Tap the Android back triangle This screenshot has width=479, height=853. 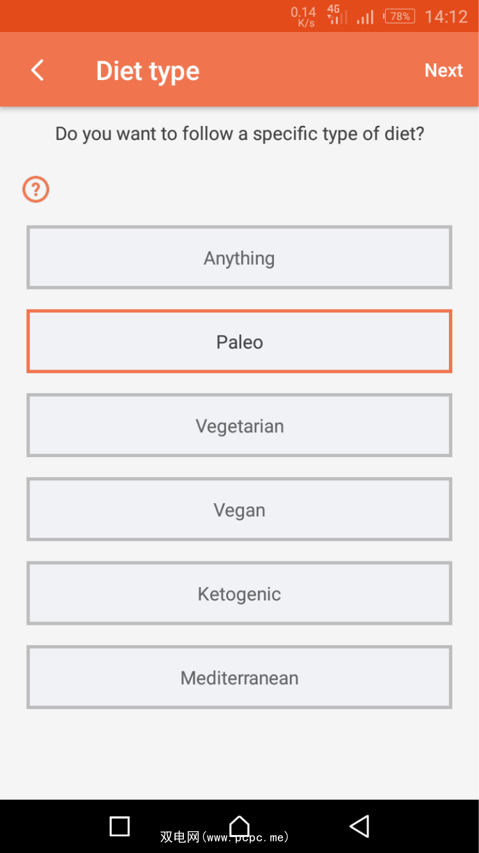360,826
